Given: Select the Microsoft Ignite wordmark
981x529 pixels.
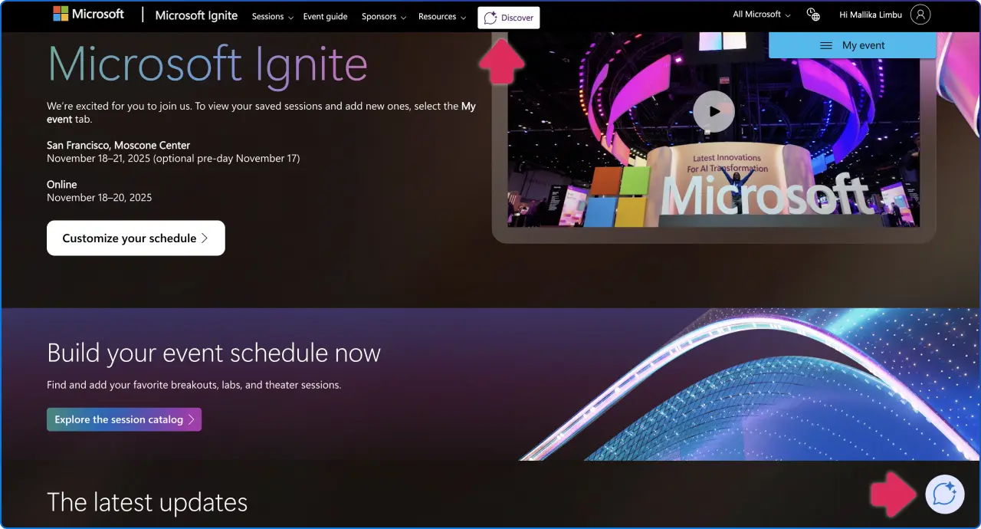Looking at the screenshot, I should (x=196, y=15).
